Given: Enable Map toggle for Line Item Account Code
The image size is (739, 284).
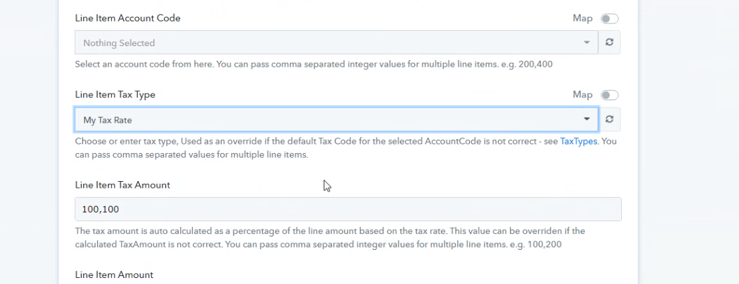Looking at the screenshot, I should pos(609,19).
